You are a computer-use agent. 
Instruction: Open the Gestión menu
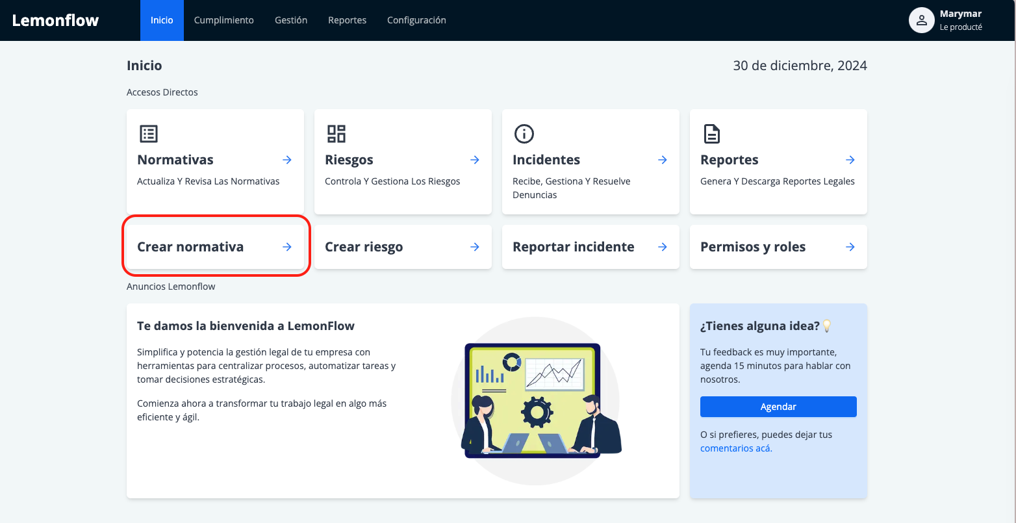(291, 20)
